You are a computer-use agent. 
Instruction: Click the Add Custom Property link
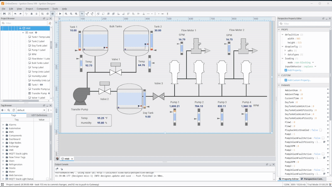pos(299,80)
